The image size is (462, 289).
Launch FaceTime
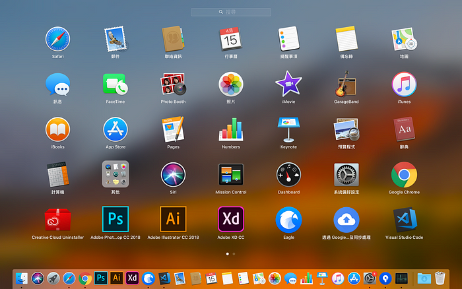(x=115, y=84)
